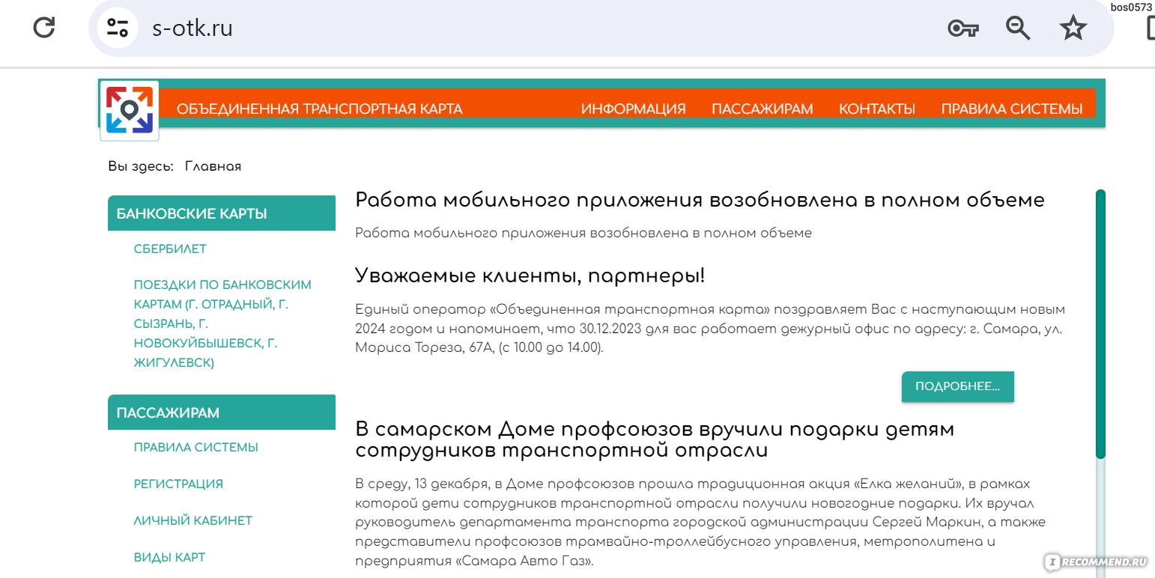The height and width of the screenshot is (578, 1155).
Task: Bookmark this page with the star icon
Action: point(1073,28)
